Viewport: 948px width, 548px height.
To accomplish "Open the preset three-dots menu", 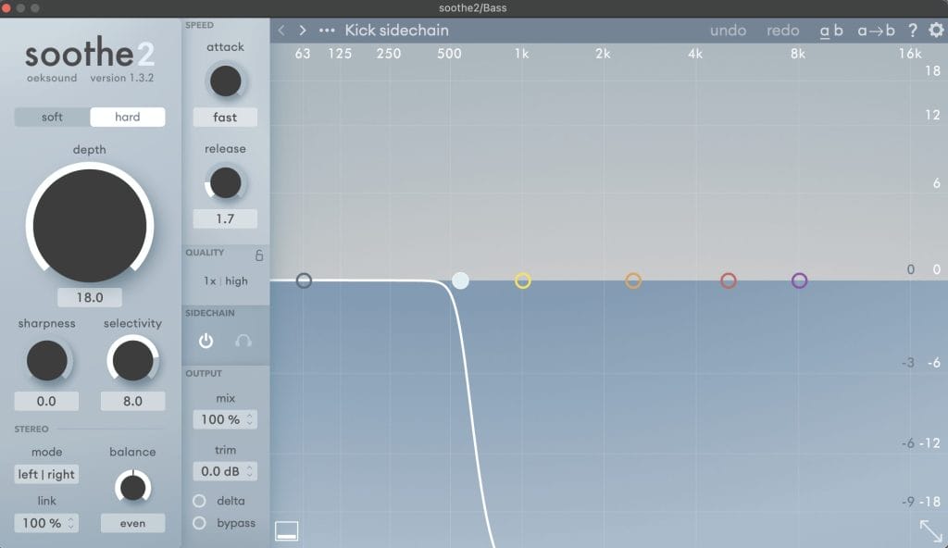I will pyautogui.click(x=327, y=31).
